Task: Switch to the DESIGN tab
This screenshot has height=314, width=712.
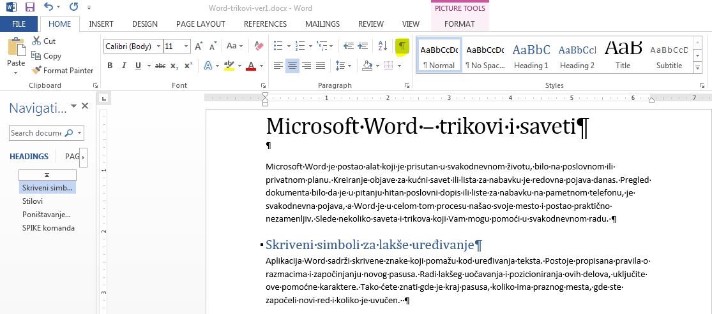Action: (145, 24)
